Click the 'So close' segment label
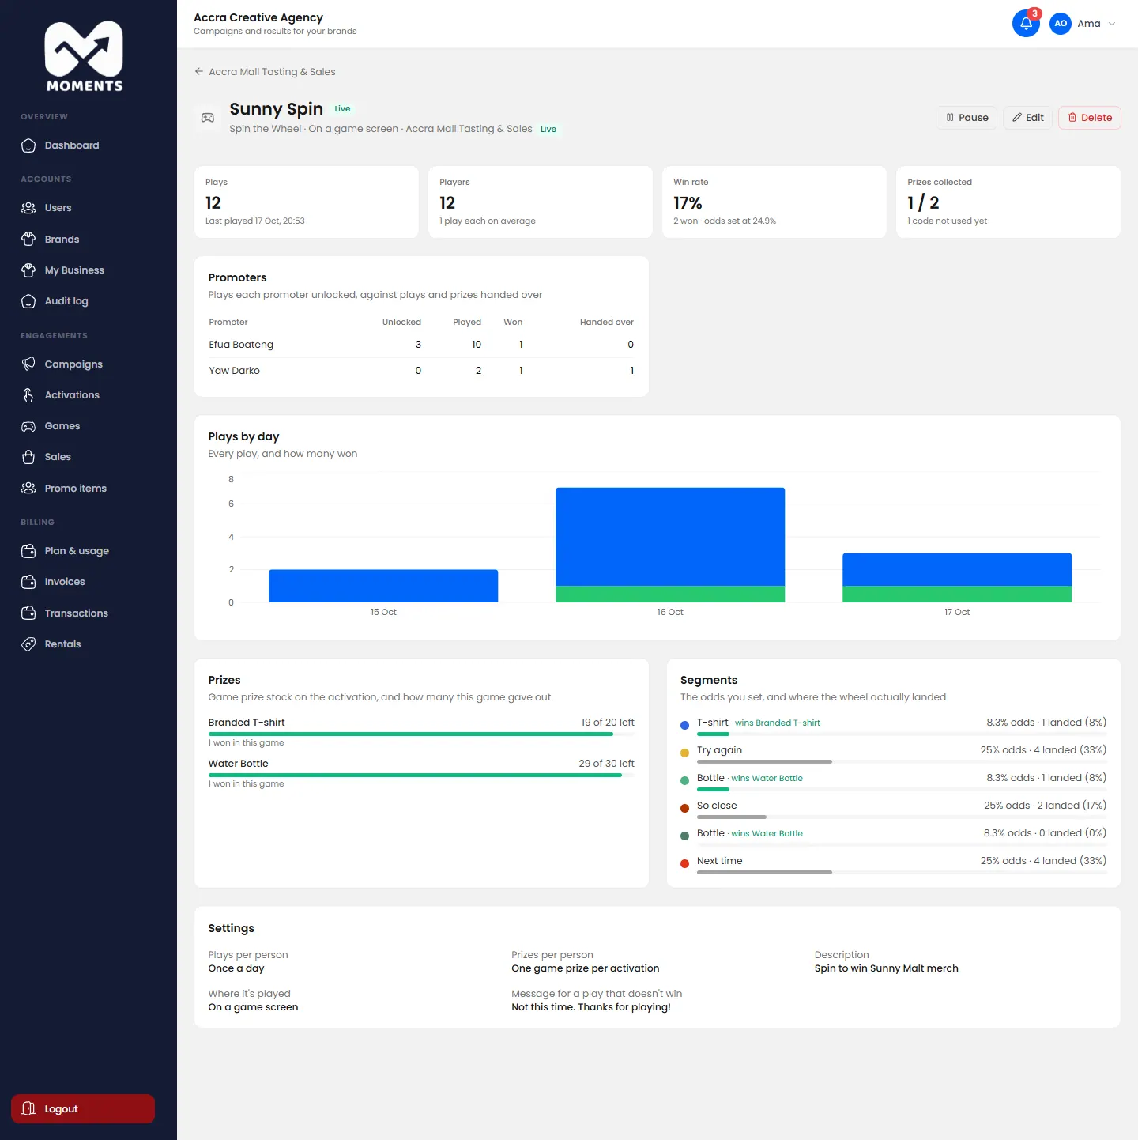Screen dimensions: 1138x1140 pos(717,806)
